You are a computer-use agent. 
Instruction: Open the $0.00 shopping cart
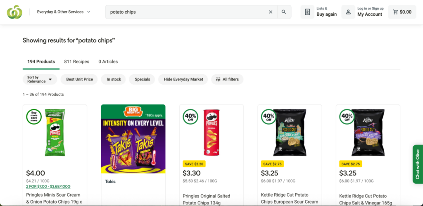(x=402, y=12)
